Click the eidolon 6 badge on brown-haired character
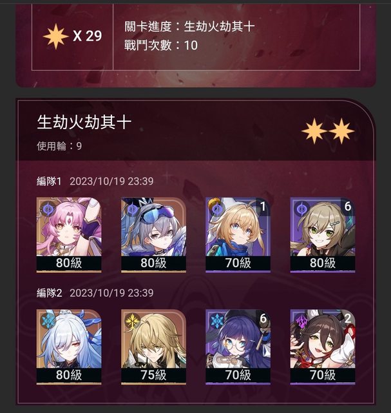Viewport: 391px width, 413px height. (348, 206)
